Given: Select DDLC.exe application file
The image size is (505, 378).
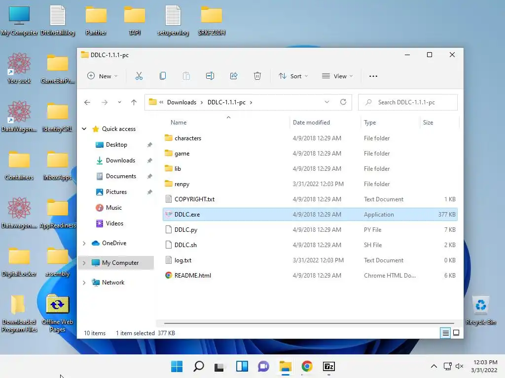Looking at the screenshot, I should pyautogui.click(x=310, y=215).
